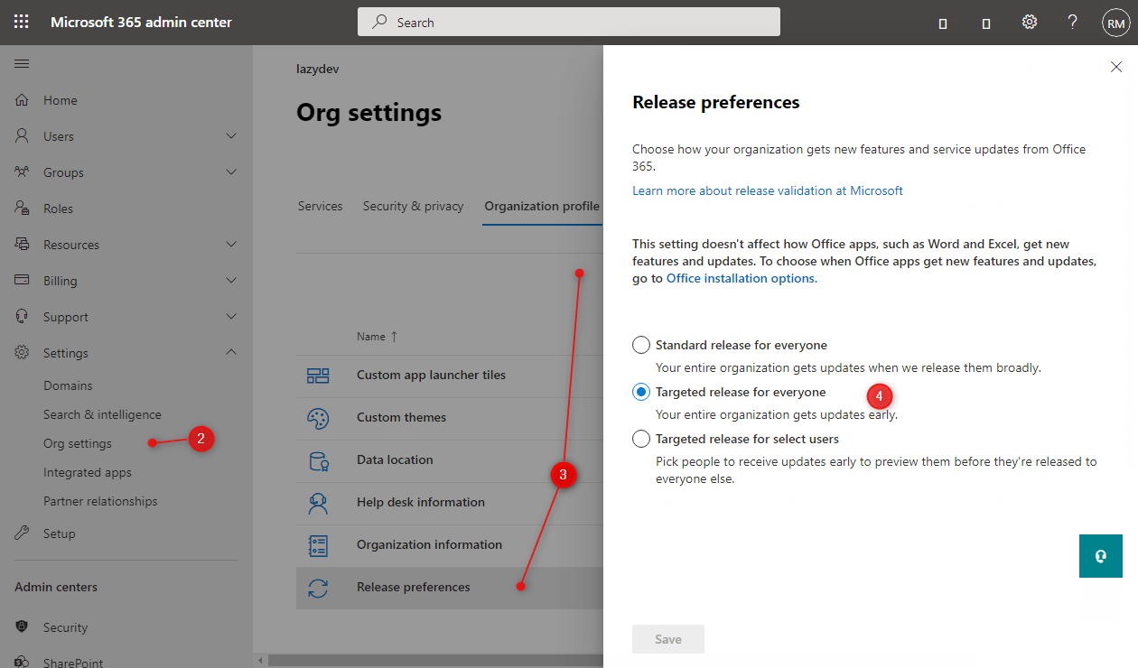The image size is (1138, 668).
Task: Click the Groups people icon
Action: click(22, 172)
